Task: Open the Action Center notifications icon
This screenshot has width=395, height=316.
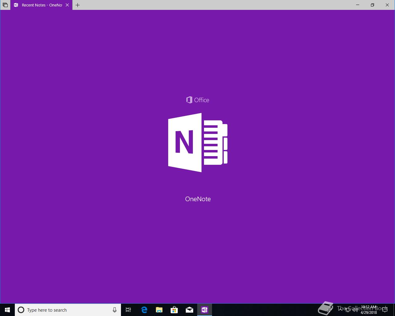Action: click(x=385, y=310)
